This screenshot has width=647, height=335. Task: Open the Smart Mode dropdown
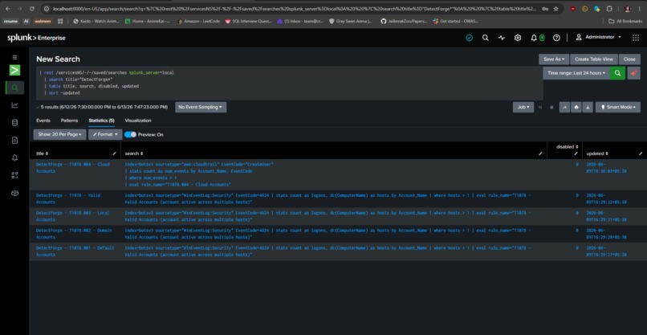(618, 107)
